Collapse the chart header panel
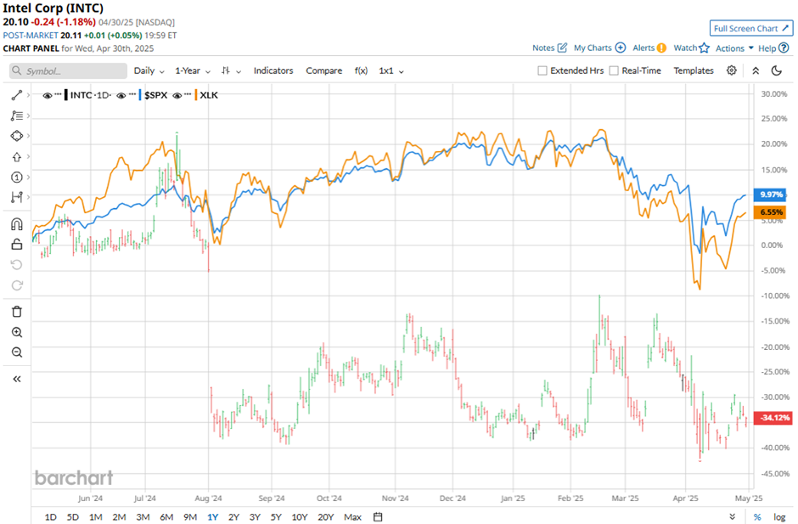Viewport: 798px width, 524px height. 756,70
